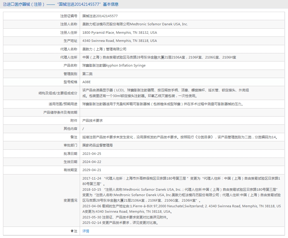Click the label 结构及组成/主要组成成分
288x238 pixels.
coord(58,93)
